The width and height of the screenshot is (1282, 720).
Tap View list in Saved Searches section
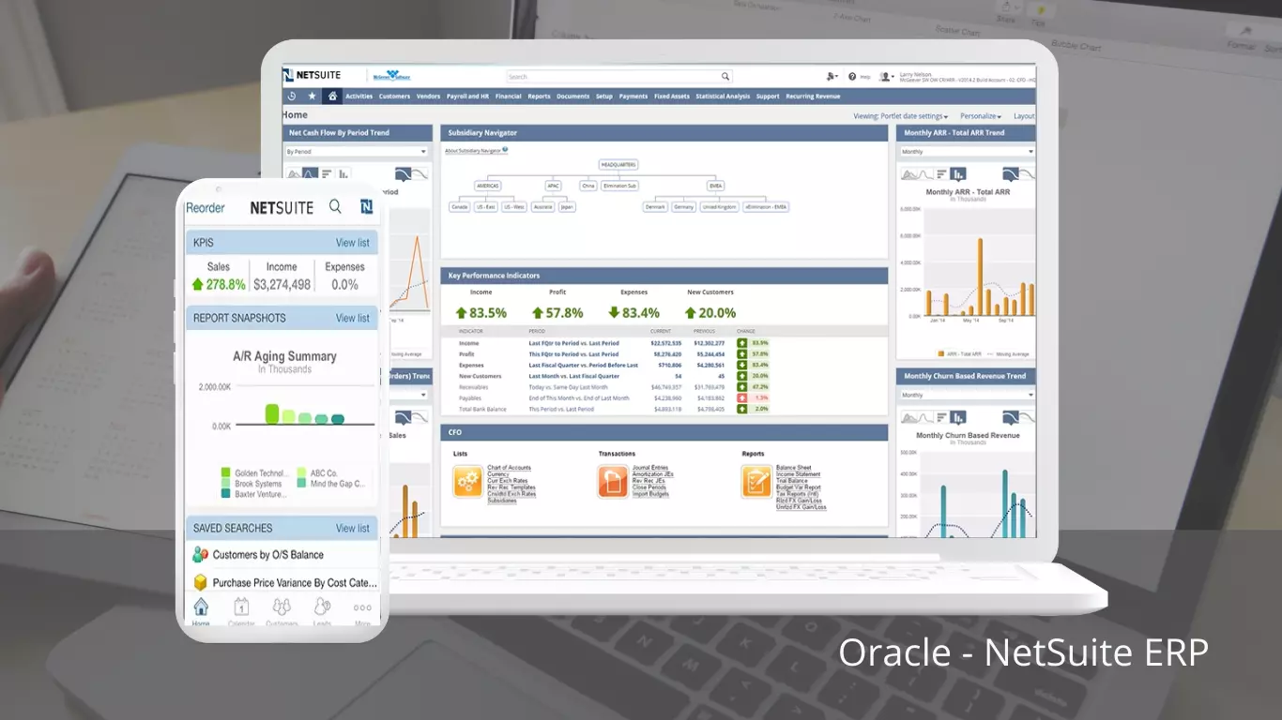pyautogui.click(x=353, y=528)
